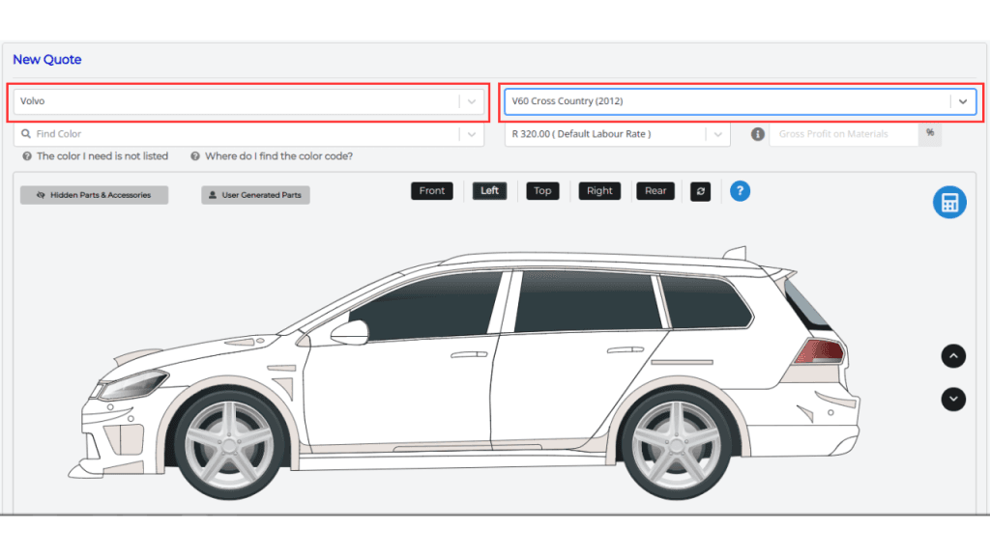This screenshot has width=990, height=556.
Task: Click the search icon in Find Color
Action: (x=26, y=134)
